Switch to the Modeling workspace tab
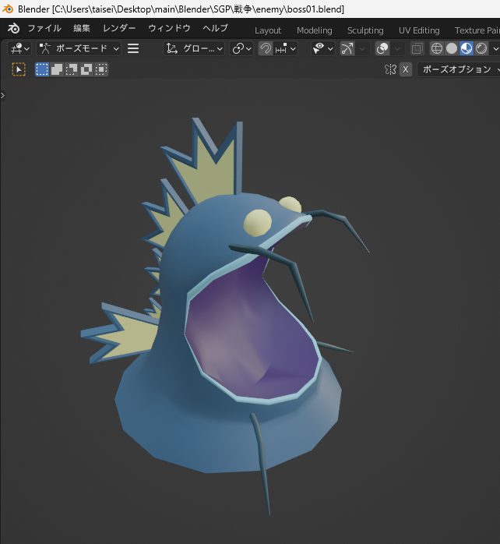The image size is (500, 544). point(314,30)
